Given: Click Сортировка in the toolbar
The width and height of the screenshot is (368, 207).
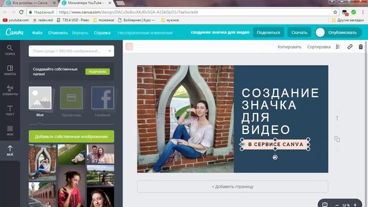Looking at the screenshot, I should 319,47.
